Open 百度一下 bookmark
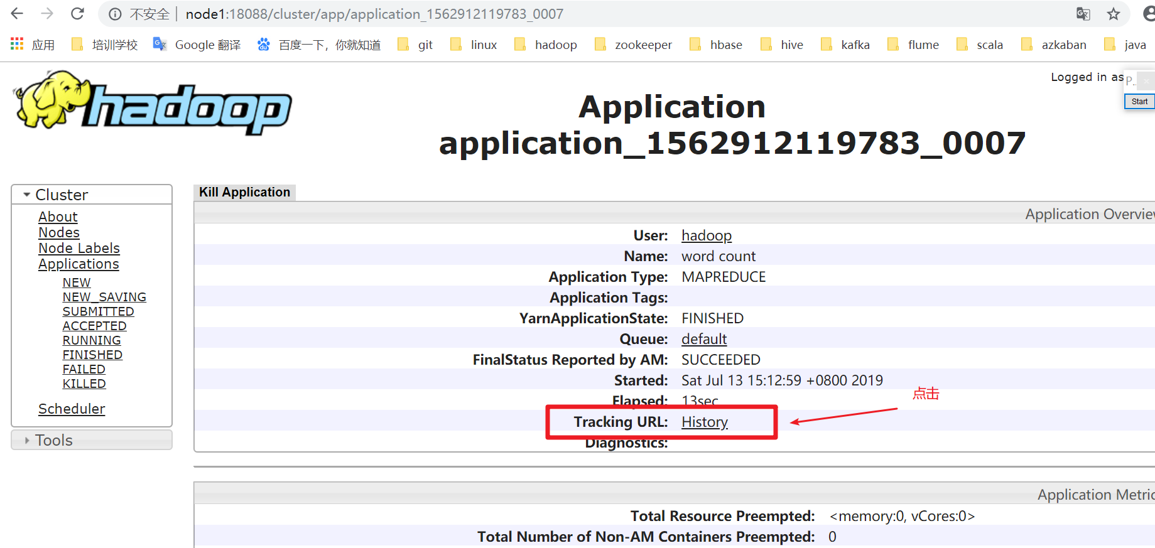 click(x=319, y=45)
